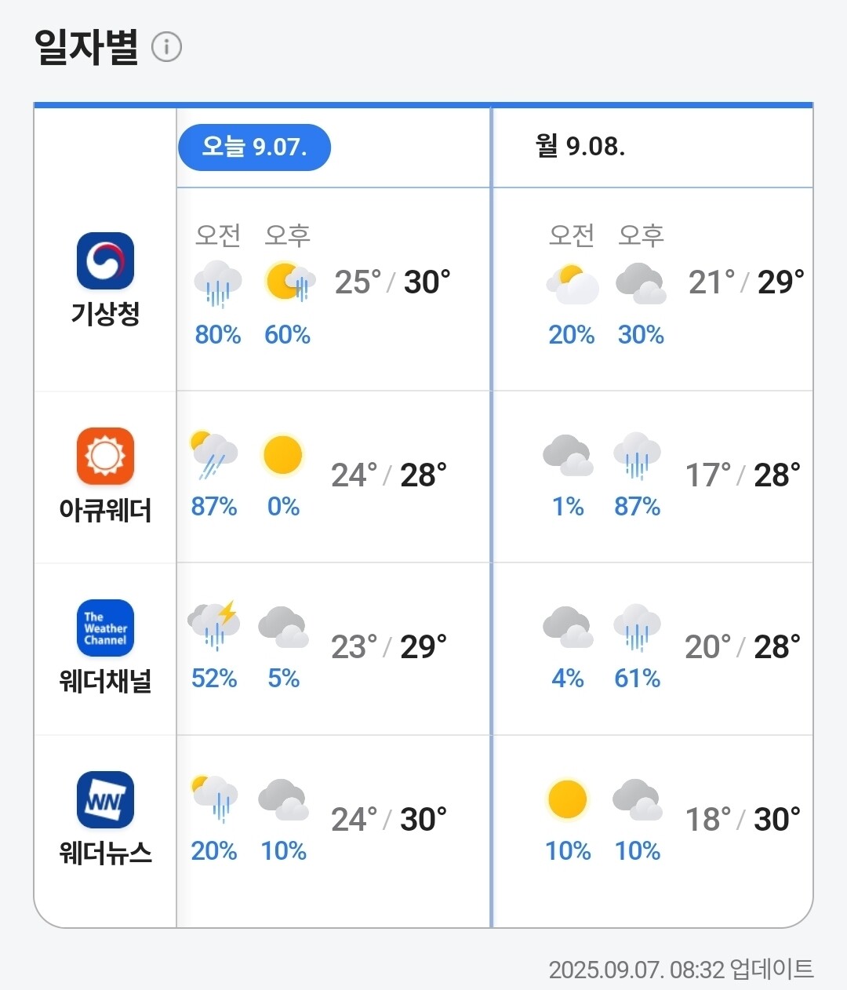This screenshot has width=847, height=990.
Task: Click the 기상청 provider name label
Action: tap(105, 314)
